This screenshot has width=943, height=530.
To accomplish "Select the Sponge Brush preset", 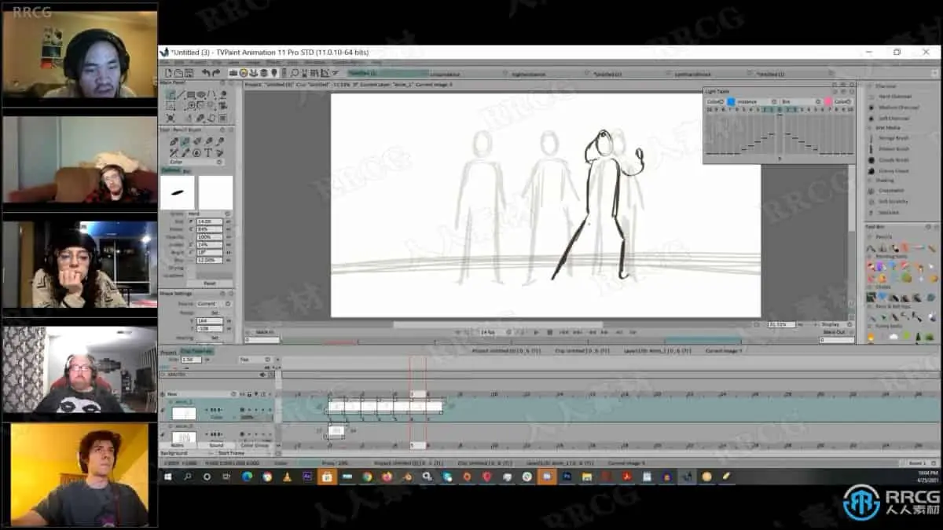I will (893, 138).
